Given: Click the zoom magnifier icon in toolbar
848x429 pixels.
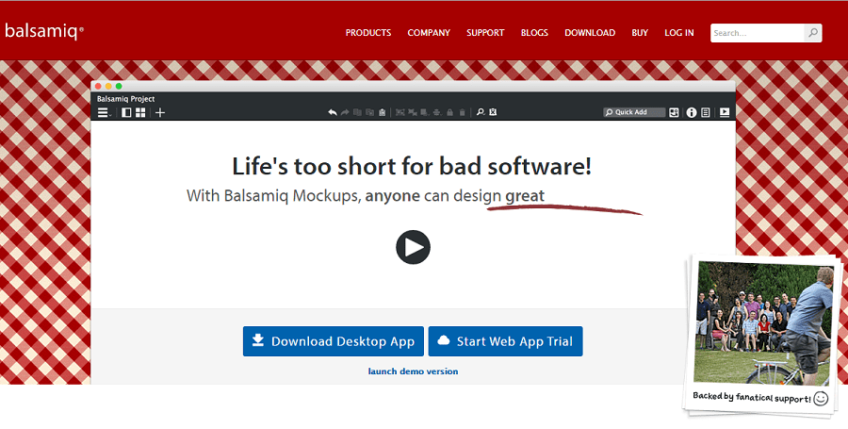Looking at the screenshot, I should [481, 112].
